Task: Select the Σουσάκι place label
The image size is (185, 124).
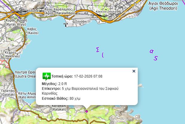Action: coord(81,22)
